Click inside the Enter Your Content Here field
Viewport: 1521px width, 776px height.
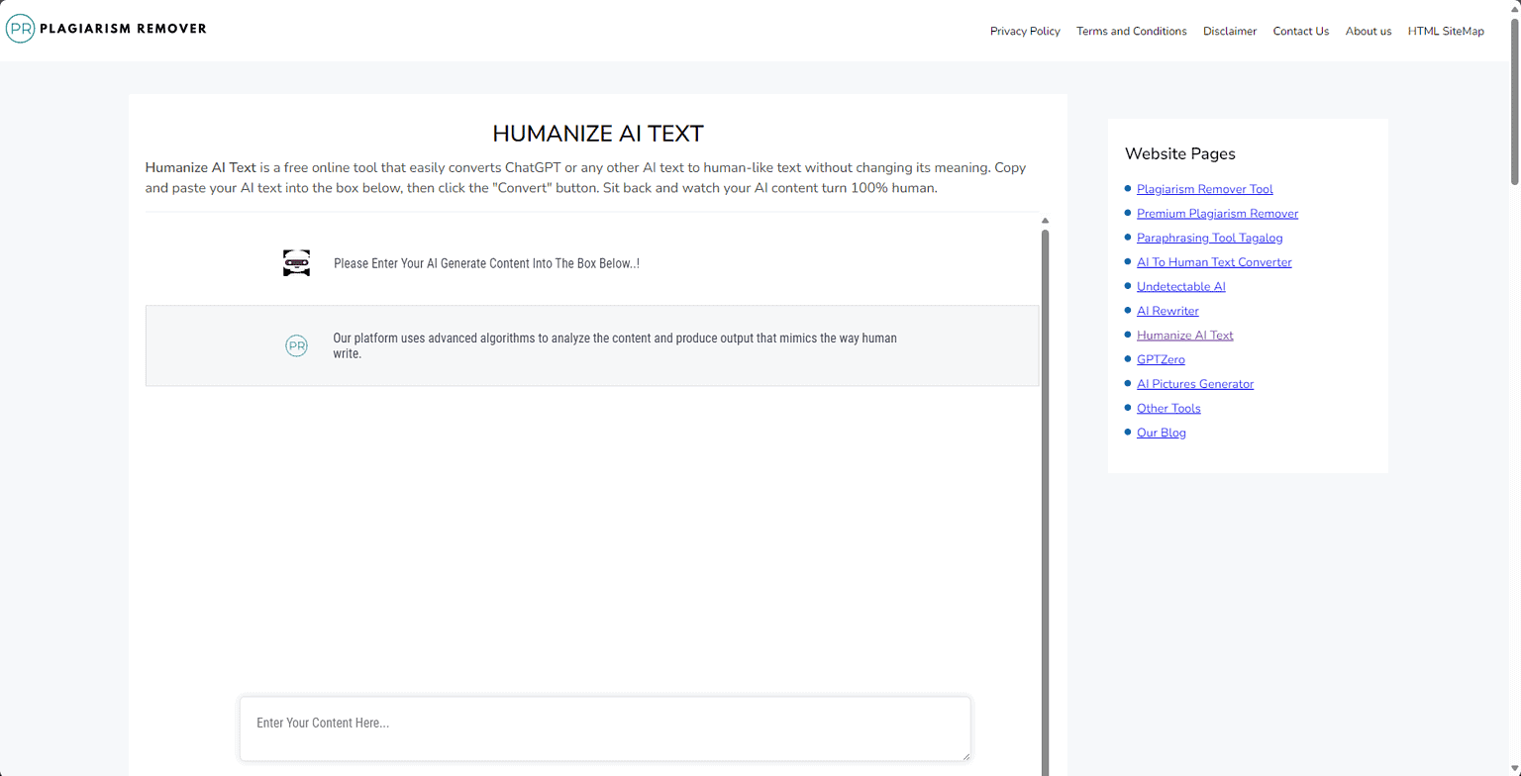(604, 728)
